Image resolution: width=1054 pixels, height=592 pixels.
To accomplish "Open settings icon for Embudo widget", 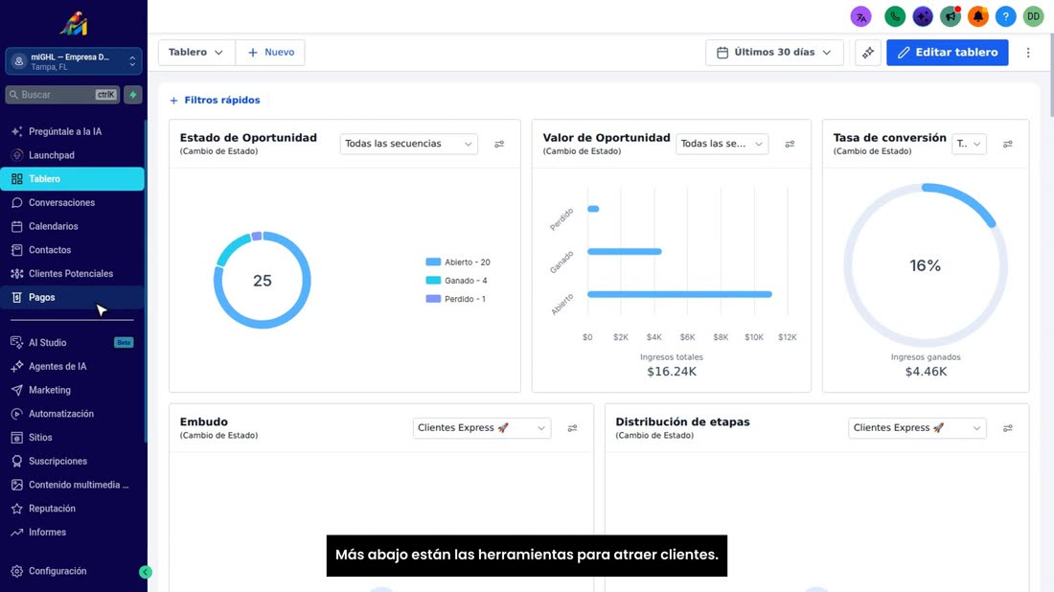I will pos(572,428).
